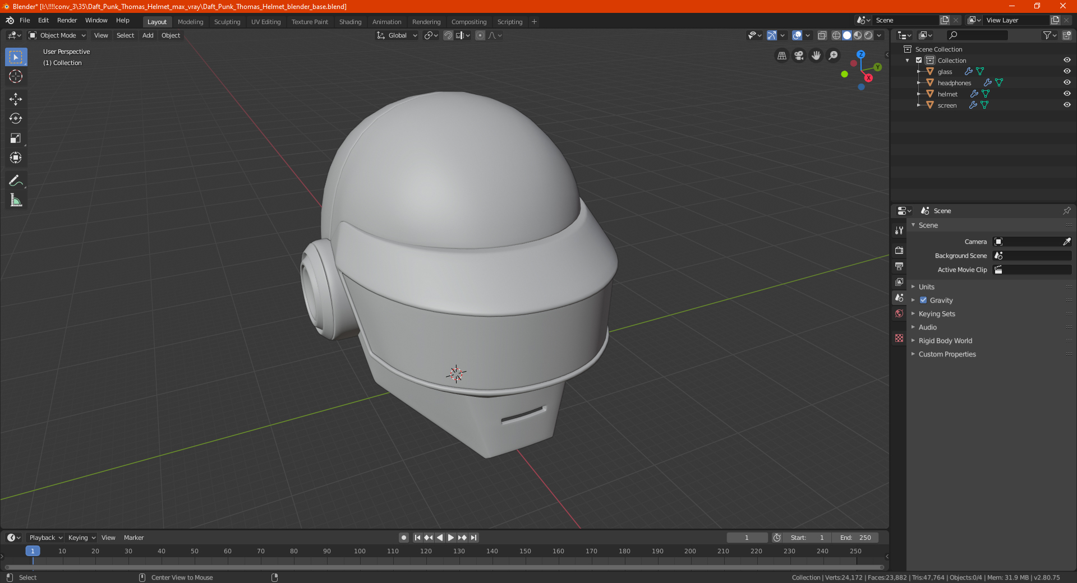Open the World properties tab

click(899, 313)
